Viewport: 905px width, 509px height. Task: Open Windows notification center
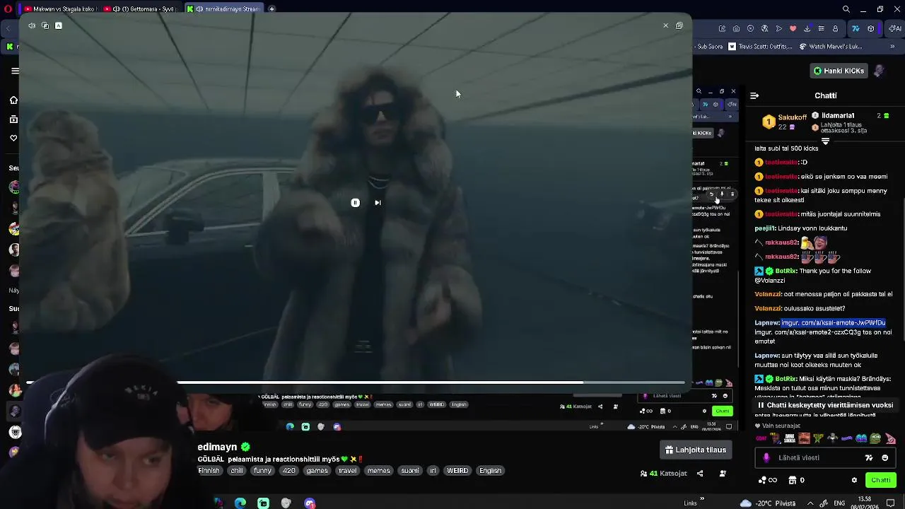(x=891, y=503)
